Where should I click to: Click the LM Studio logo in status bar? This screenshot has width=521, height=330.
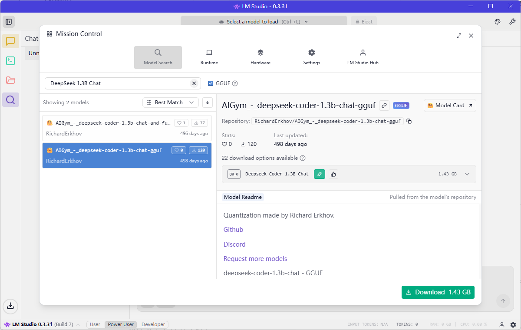point(7,324)
